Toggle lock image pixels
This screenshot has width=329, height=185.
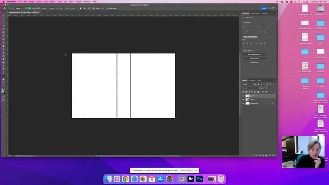coord(249,92)
